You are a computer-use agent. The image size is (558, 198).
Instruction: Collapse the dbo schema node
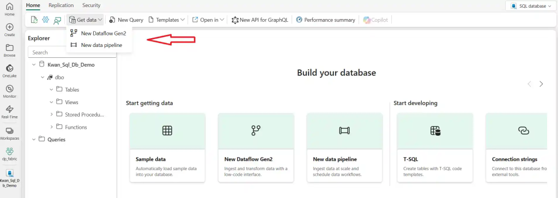pyautogui.click(x=43, y=77)
